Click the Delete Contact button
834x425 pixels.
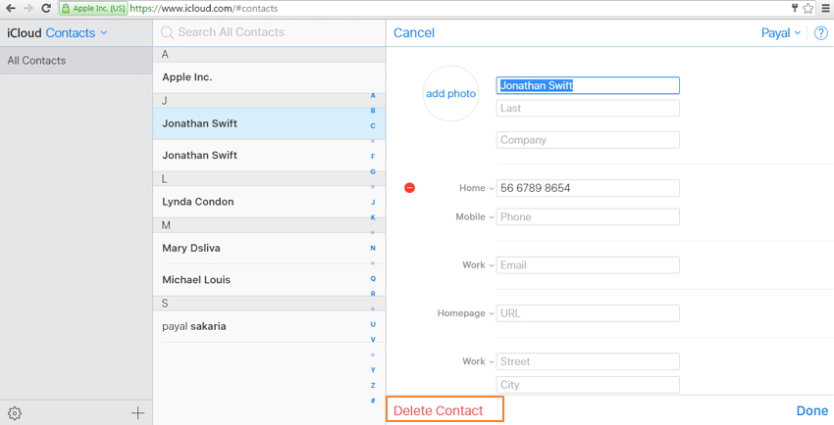coord(439,410)
